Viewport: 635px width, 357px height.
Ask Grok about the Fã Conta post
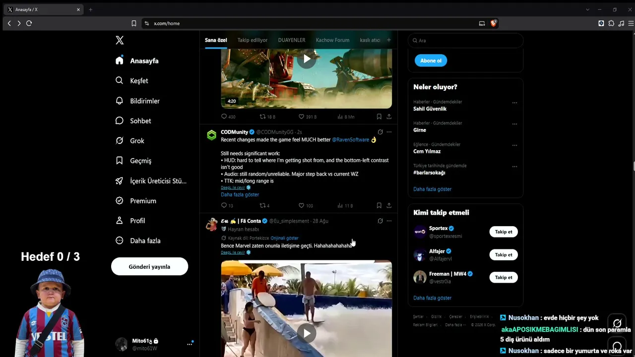click(380, 221)
